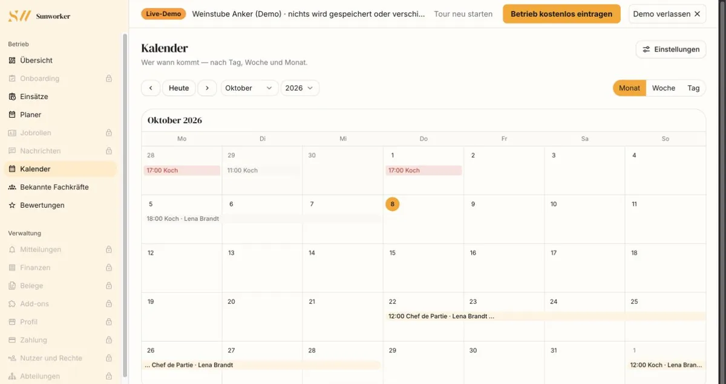Click the Nachrichten chat icon

pos(12,151)
